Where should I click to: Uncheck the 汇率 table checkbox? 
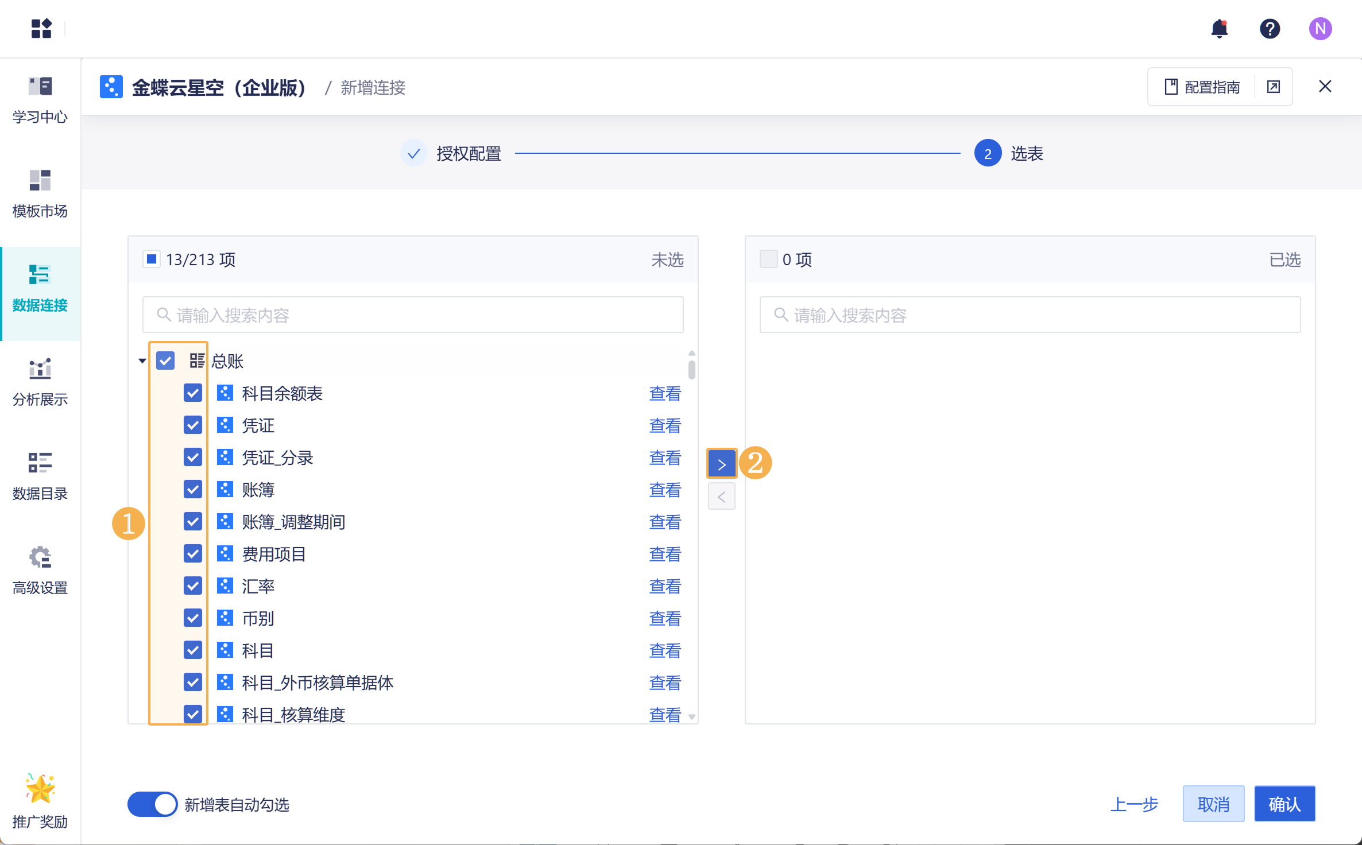193,586
